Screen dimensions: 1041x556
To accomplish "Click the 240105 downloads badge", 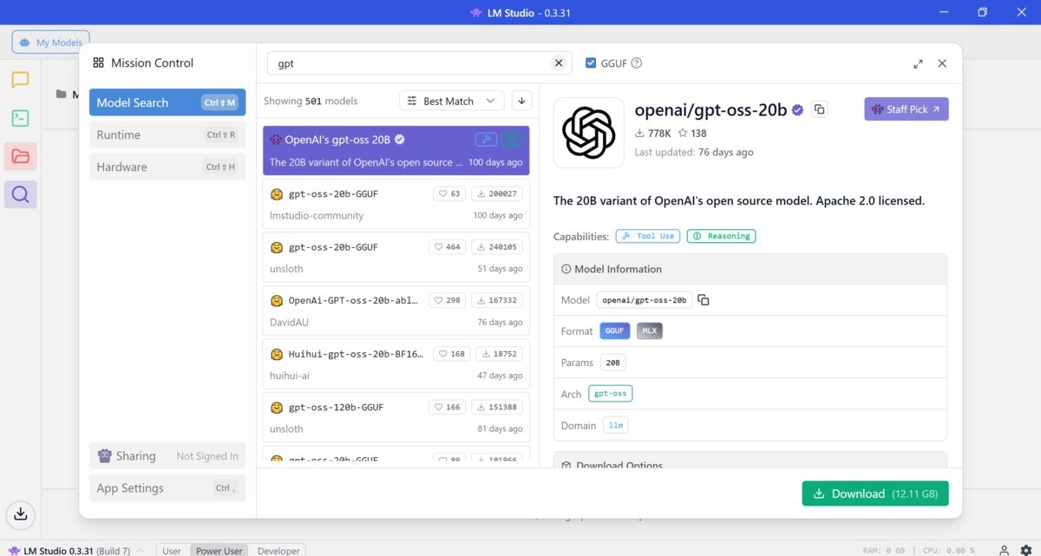I will [x=496, y=247].
